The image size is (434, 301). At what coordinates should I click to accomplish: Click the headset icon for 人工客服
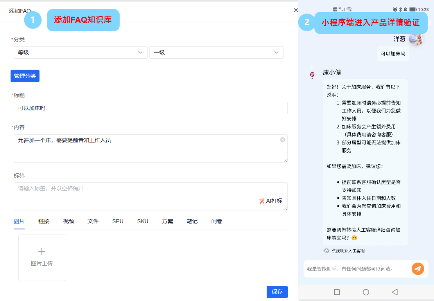(326, 251)
